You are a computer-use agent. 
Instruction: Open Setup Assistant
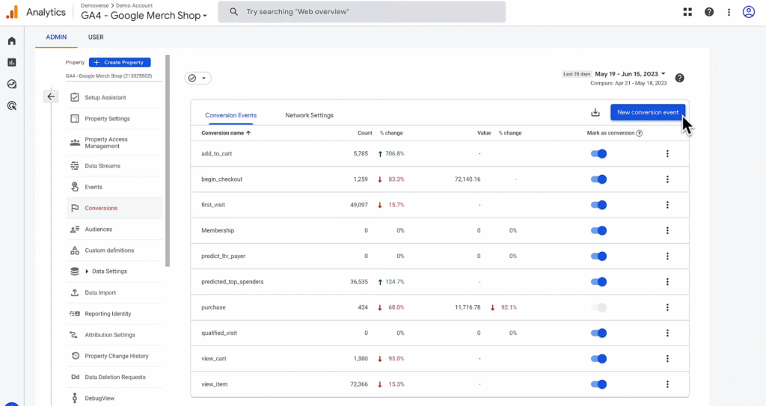point(114,98)
